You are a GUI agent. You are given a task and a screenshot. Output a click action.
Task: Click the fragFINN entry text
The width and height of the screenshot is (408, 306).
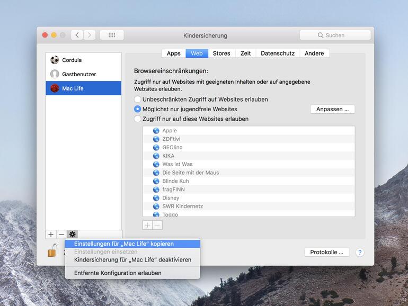[174, 190]
